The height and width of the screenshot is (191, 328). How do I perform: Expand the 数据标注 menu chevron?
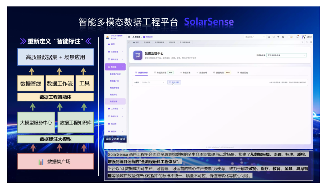point(122,116)
